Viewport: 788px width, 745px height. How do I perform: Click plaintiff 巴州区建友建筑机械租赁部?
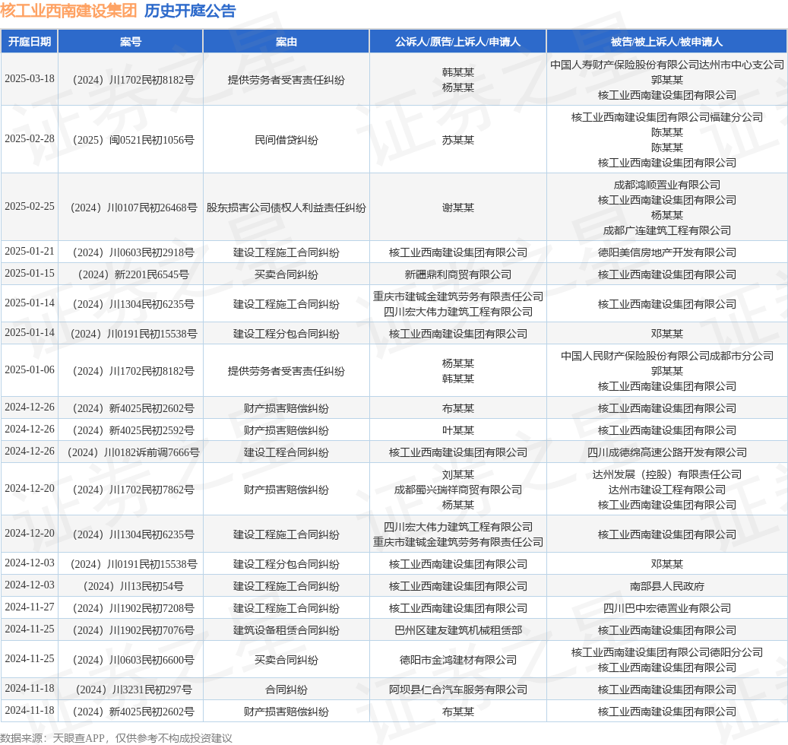tap(457, 630)
